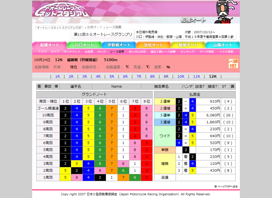Viewport: 272px width, 198px height.
Task: Open the データ検索 submenu item
Action: [x=207, y=52]
